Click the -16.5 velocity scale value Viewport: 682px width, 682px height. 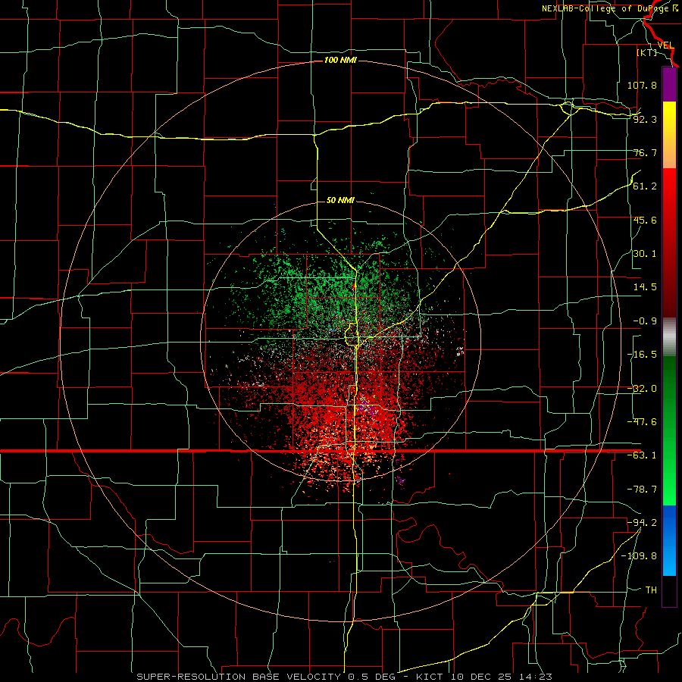pyautogui.click(x=642, y=355)
